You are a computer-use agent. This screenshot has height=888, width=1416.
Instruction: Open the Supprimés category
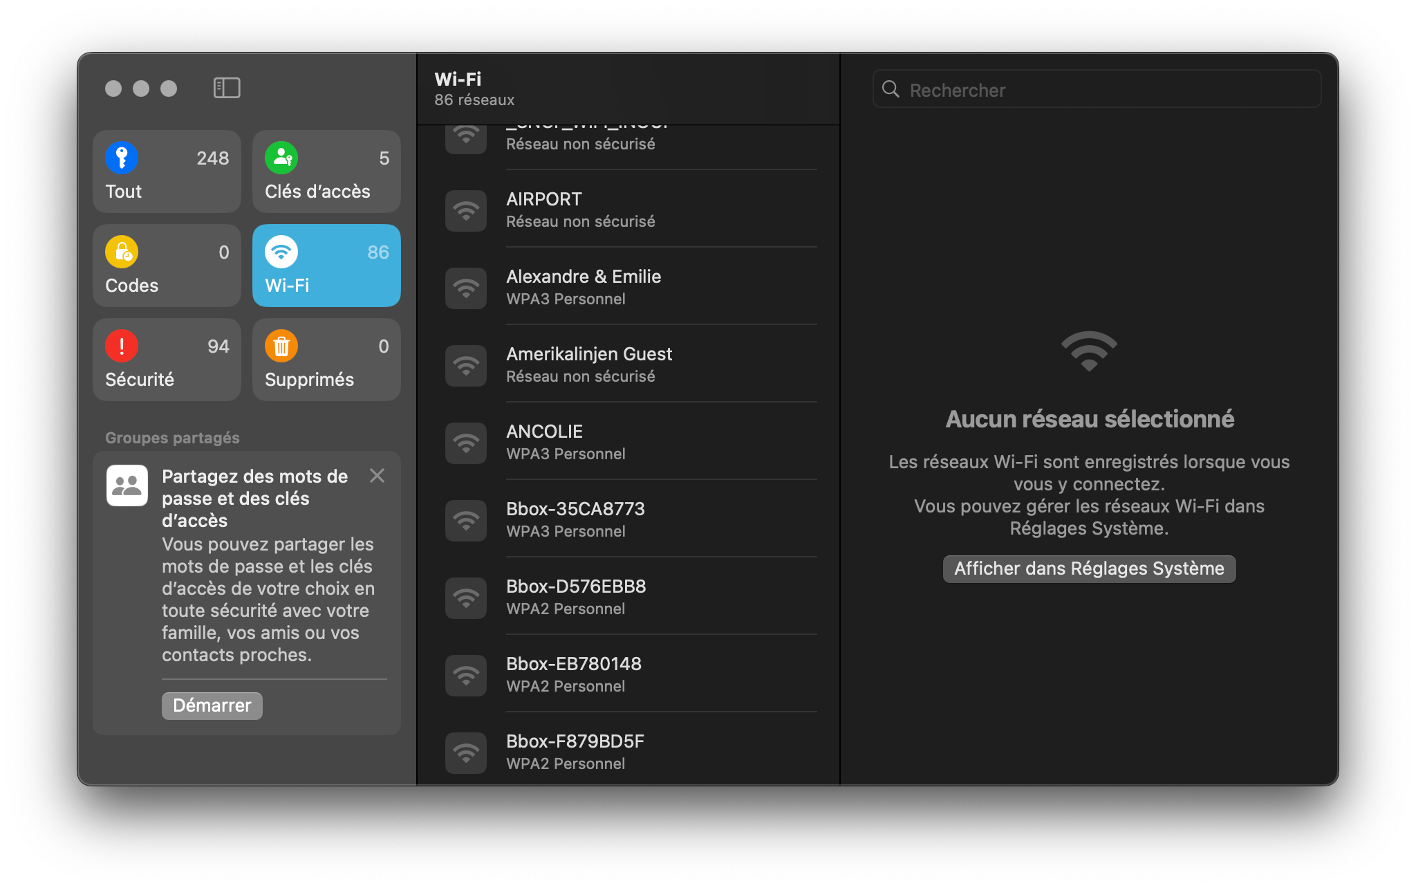(326, 360)
